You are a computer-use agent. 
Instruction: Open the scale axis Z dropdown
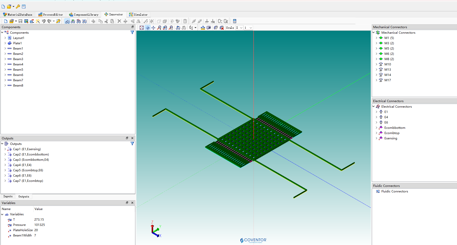pyautogui.click(x=239, y=28)
